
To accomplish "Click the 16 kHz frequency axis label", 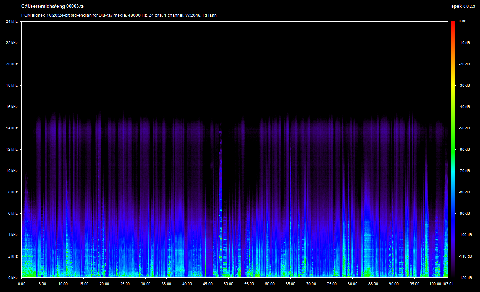I will [x=12, y=107].
